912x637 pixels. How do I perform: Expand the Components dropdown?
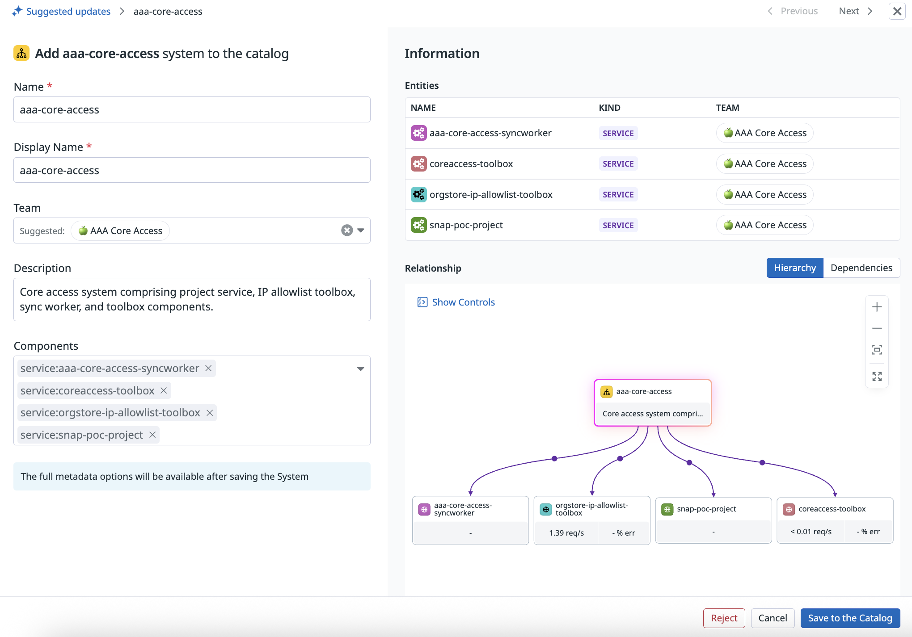(361, 369)
